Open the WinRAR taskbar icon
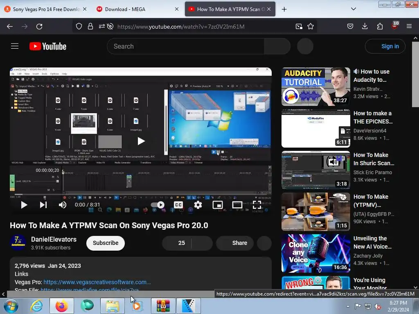The image size is (419, 314). tap(163, 306)
